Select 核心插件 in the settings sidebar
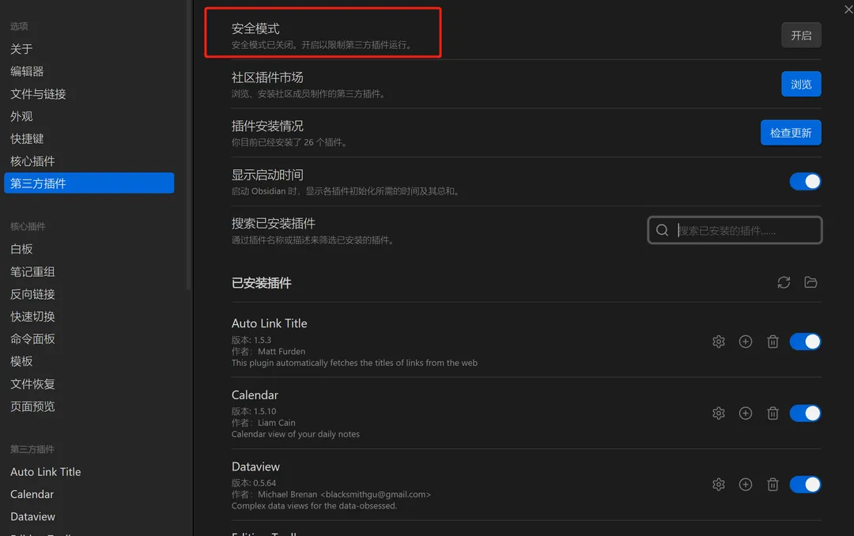The image size is (854, 536). pos(32,161)
